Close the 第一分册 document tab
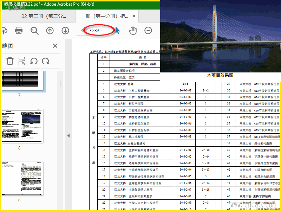281x211 pixels. [x=134, y=16]
